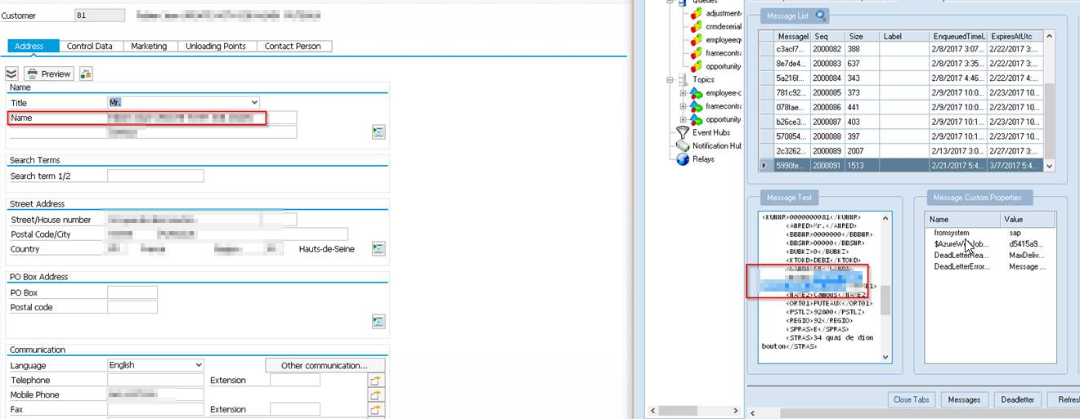Click in the Search term 1/2 field
Screen dimensions: 1080x419
click(x=155, y=176)
